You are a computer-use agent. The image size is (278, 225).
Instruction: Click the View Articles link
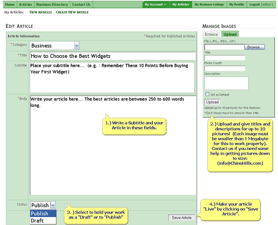[x=41, y=12]
